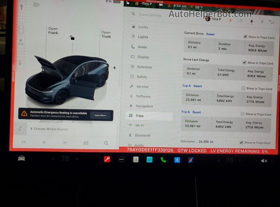Image resolution: width=280 pixels, height=207 pixels.
Task: Tap Open Frunk control
Action: point(53,31)
